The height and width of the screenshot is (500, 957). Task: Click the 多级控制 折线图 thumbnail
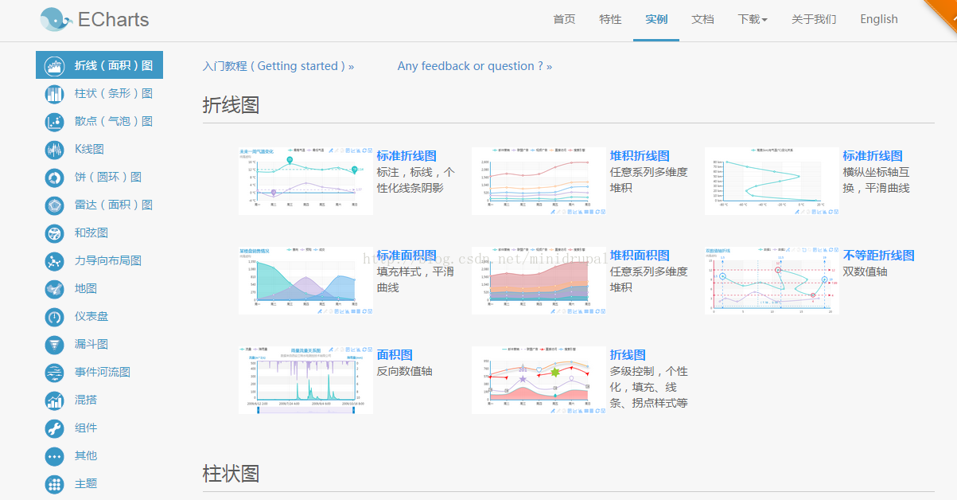[539, 380]
